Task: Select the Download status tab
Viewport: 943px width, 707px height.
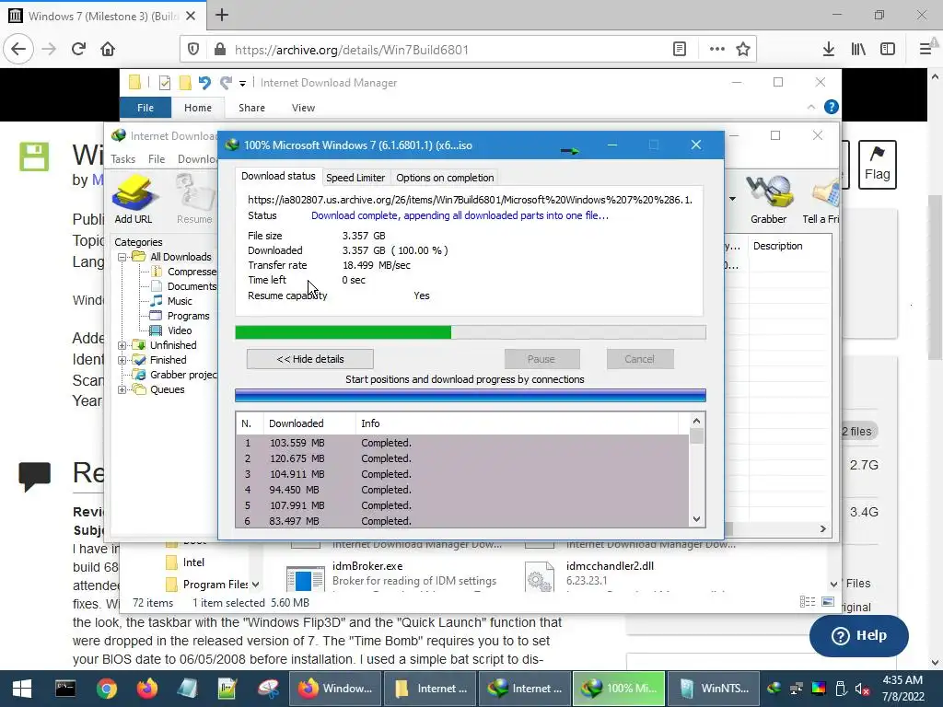Action: (278, 176)
